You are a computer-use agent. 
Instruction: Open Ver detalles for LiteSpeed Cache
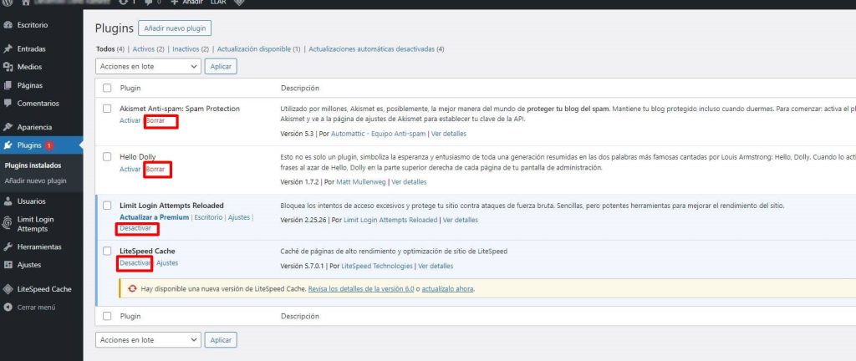tap(435, 266)
